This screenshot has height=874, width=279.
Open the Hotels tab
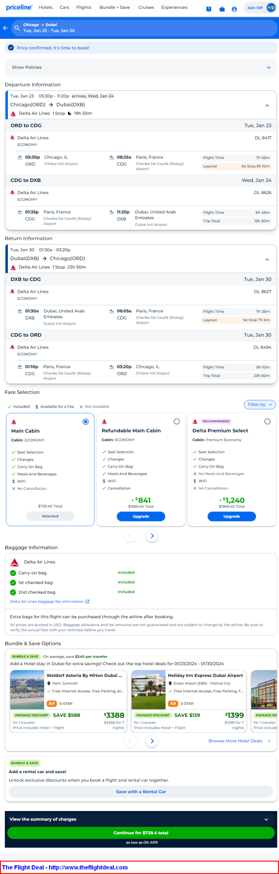click(x=45, y=7)
